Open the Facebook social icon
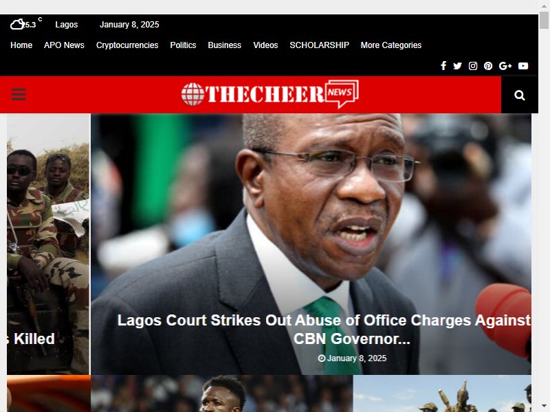The image size is (550, 412). click(443, 66)
